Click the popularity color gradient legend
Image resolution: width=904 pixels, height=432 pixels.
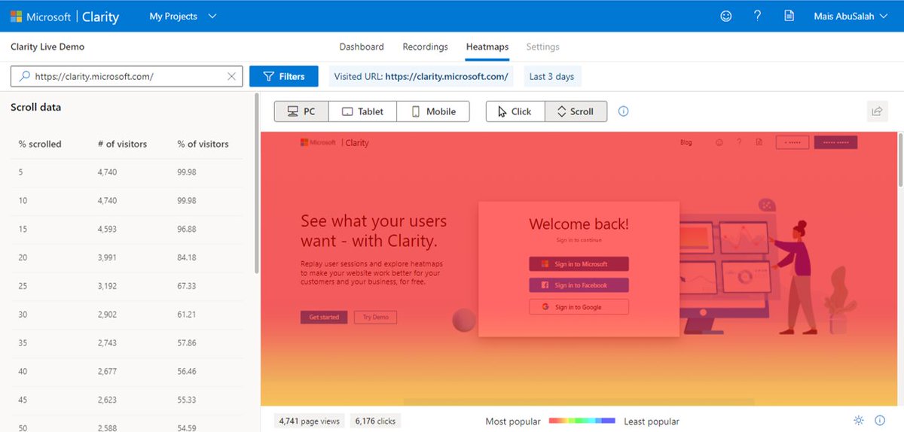(582, 421)
